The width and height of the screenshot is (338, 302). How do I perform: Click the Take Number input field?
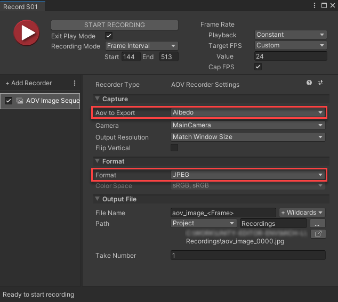point(248,256)
